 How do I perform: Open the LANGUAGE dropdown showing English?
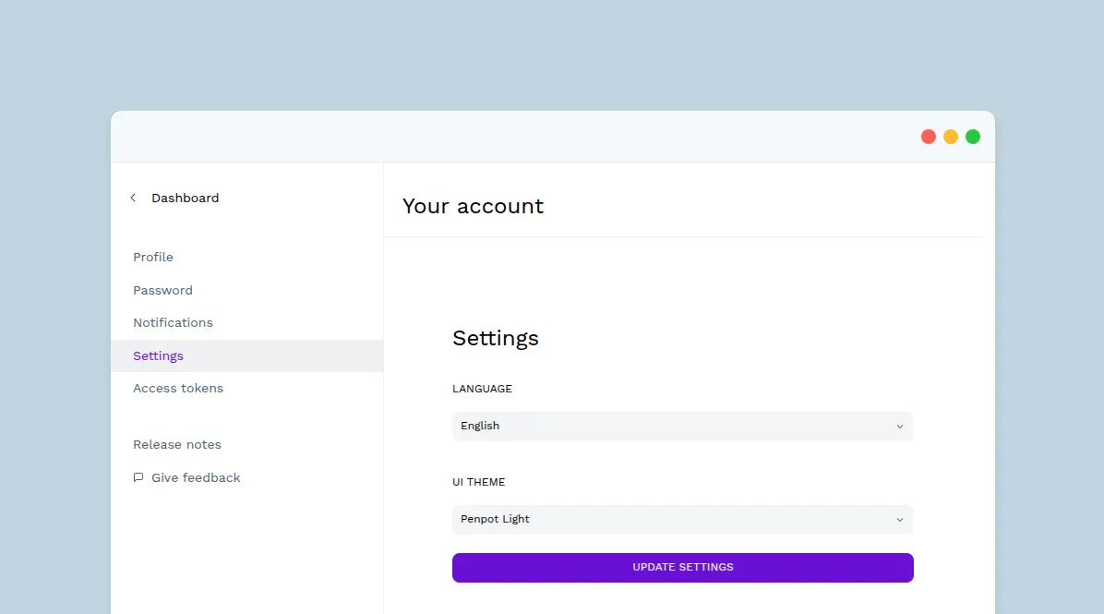pyautogui.click(x=682, y=426)
